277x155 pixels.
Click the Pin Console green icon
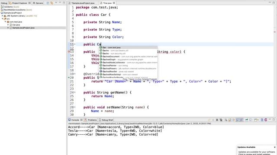pyautogui.click(x=247, y=120)
